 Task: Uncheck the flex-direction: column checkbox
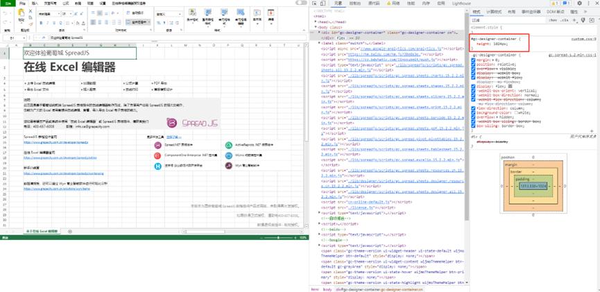(473, 108)
